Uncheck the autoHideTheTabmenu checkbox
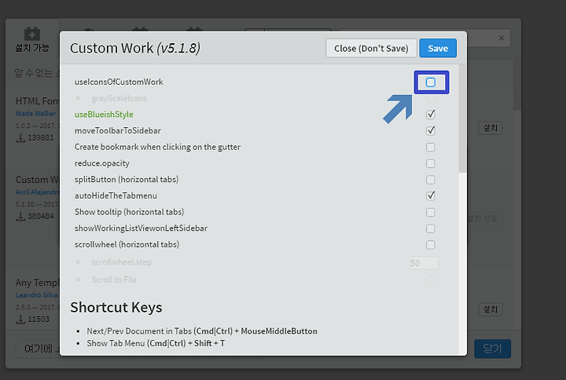566x380 pixels. [x=430, y=195]
